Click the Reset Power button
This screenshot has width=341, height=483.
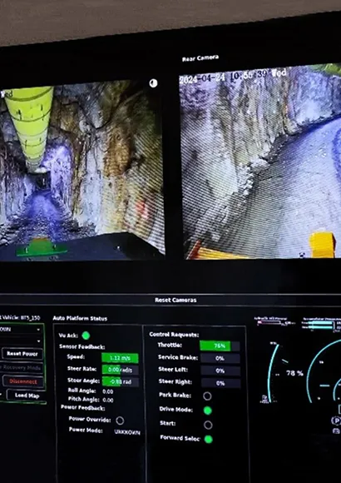tap(22, 354)
